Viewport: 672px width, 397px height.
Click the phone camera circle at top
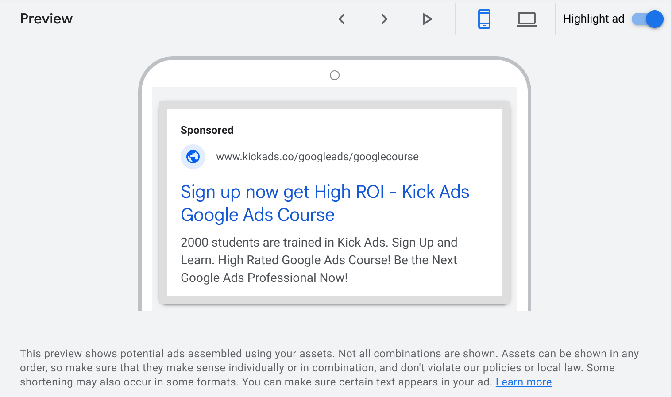coord(335,75)
